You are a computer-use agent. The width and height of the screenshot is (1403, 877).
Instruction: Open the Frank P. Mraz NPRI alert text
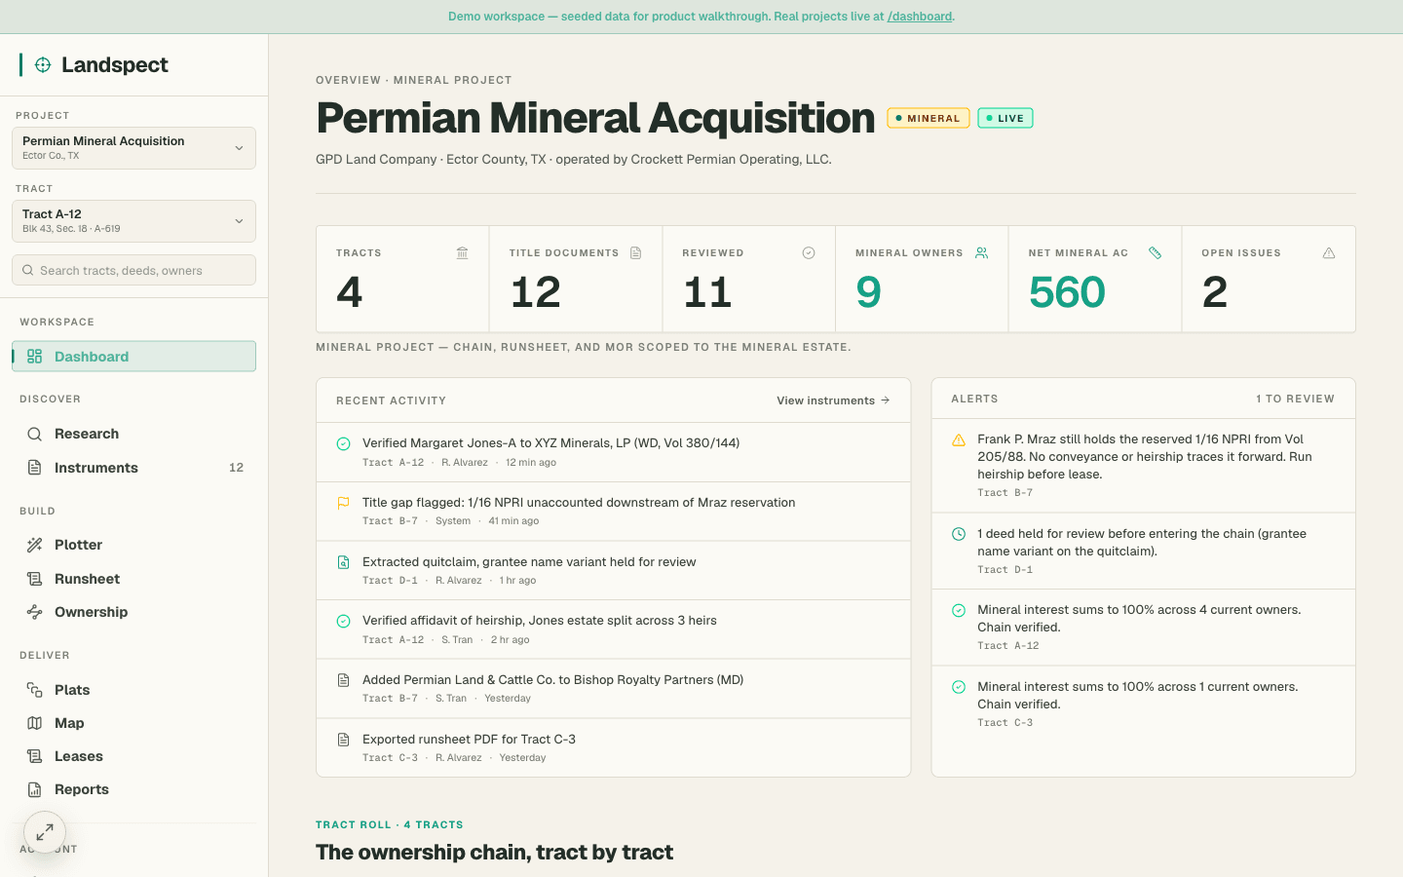1145,457
